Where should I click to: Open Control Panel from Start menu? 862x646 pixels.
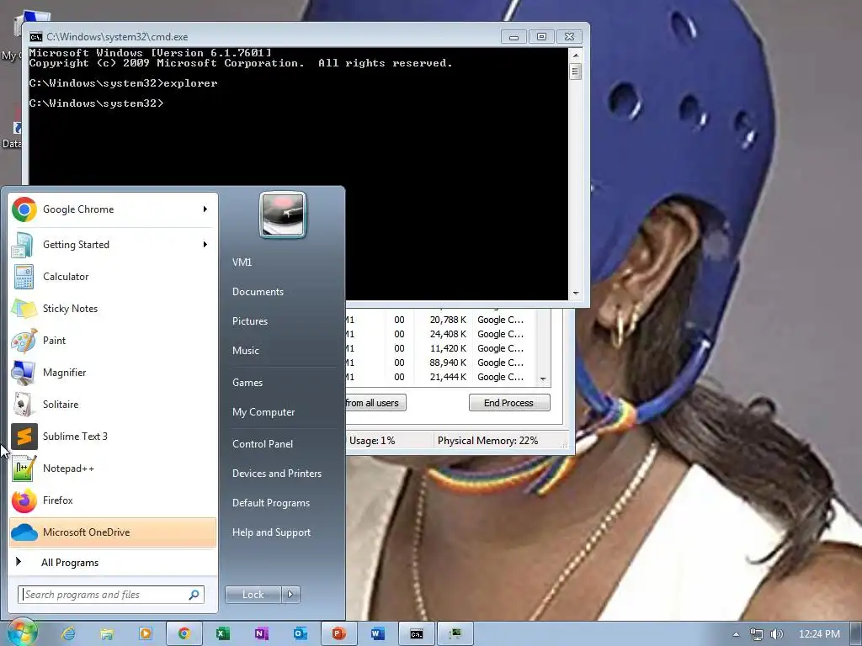pyautogui.click(x=263, y=444)
